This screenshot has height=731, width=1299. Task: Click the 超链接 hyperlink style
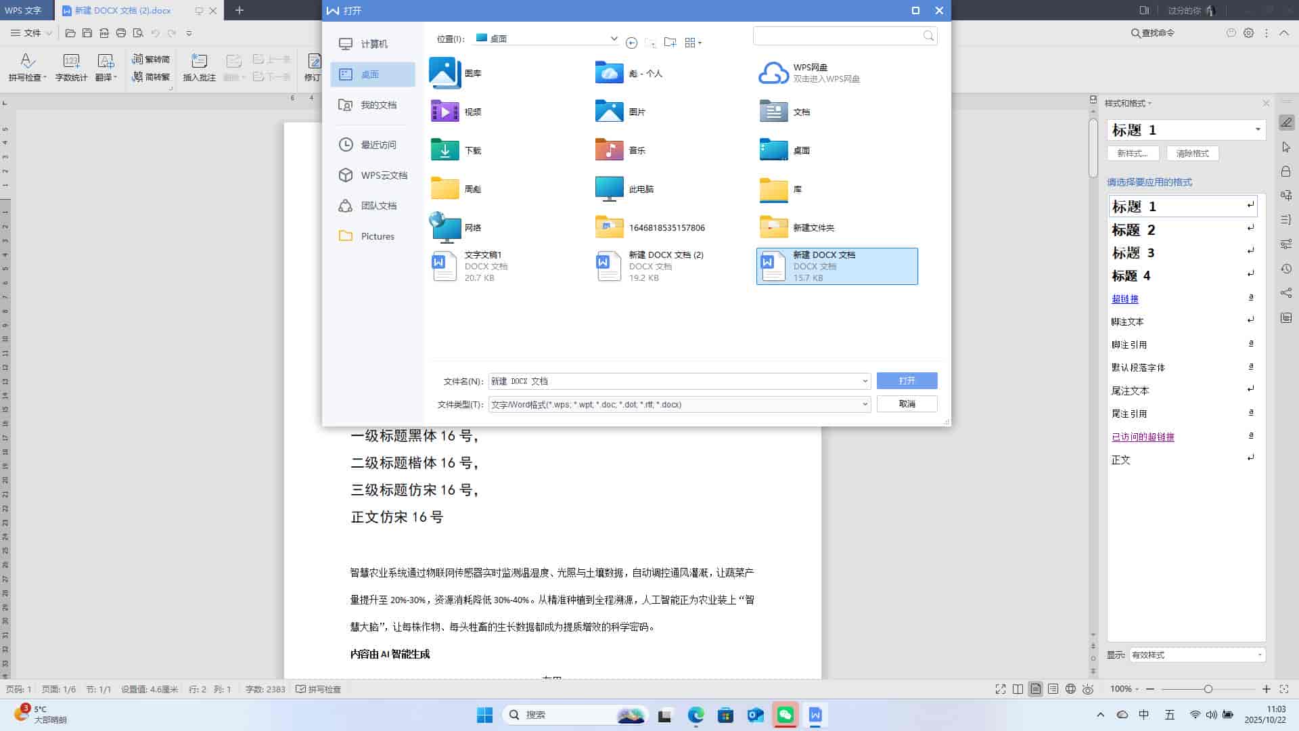[1125, 298]
